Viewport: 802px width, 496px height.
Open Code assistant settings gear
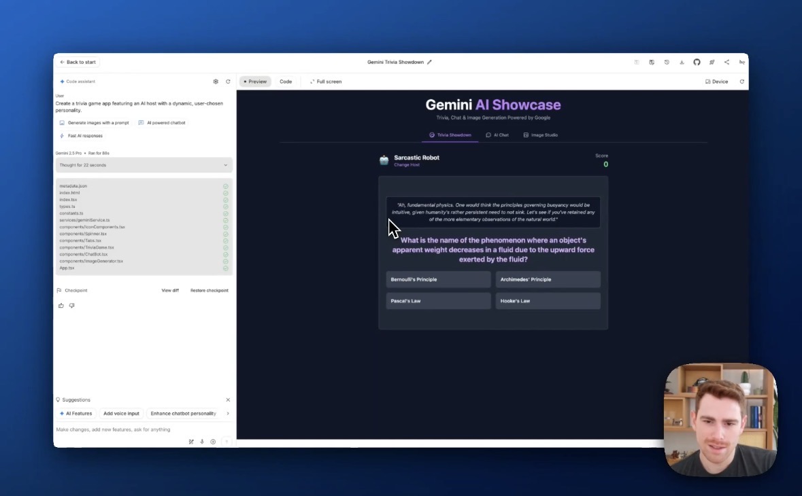(216, 82)
